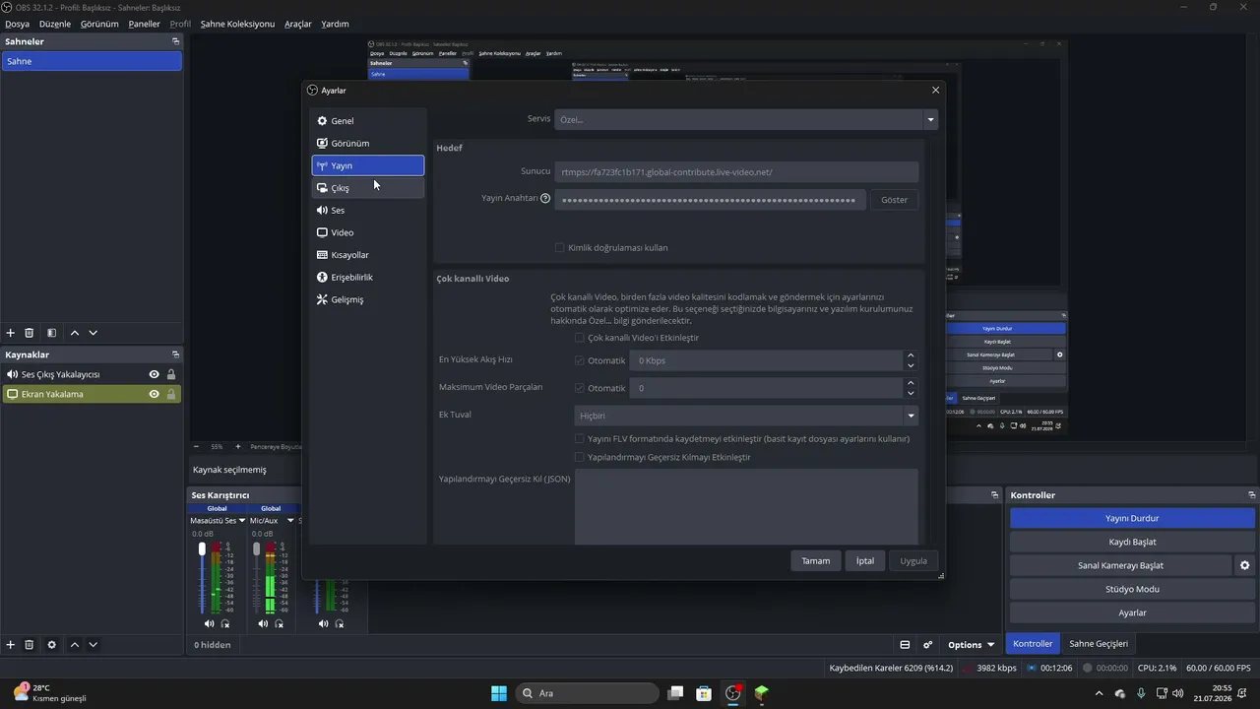The height and width of the screenshot is (709, 1260).
Task: Lock the Ekran Yakalama source
Action: [x=171, y=394]
